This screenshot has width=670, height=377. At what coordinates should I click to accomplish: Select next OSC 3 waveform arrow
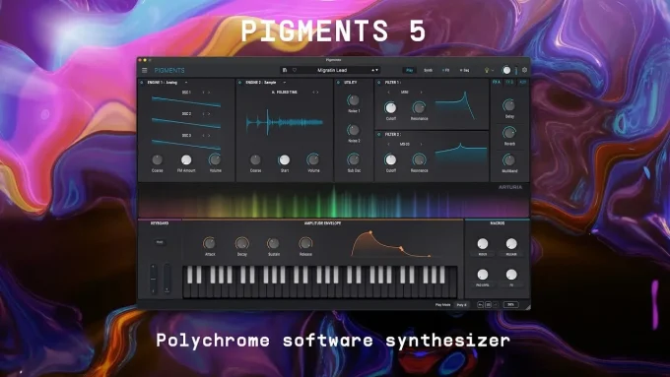(209, 135)
